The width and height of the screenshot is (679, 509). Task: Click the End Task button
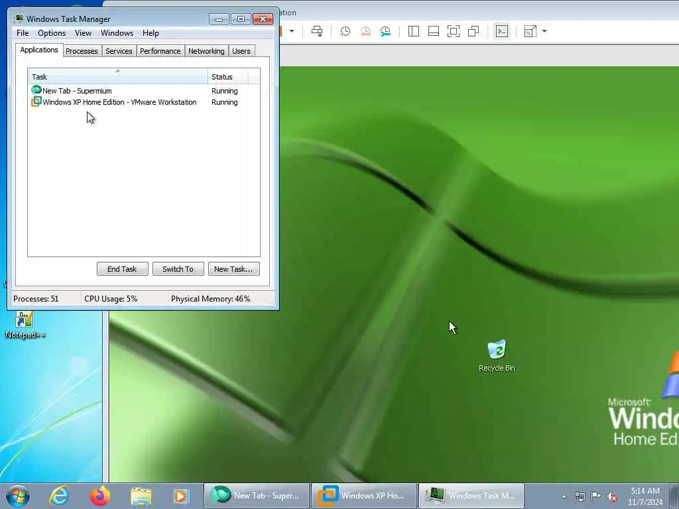click(x=123, y=269)
